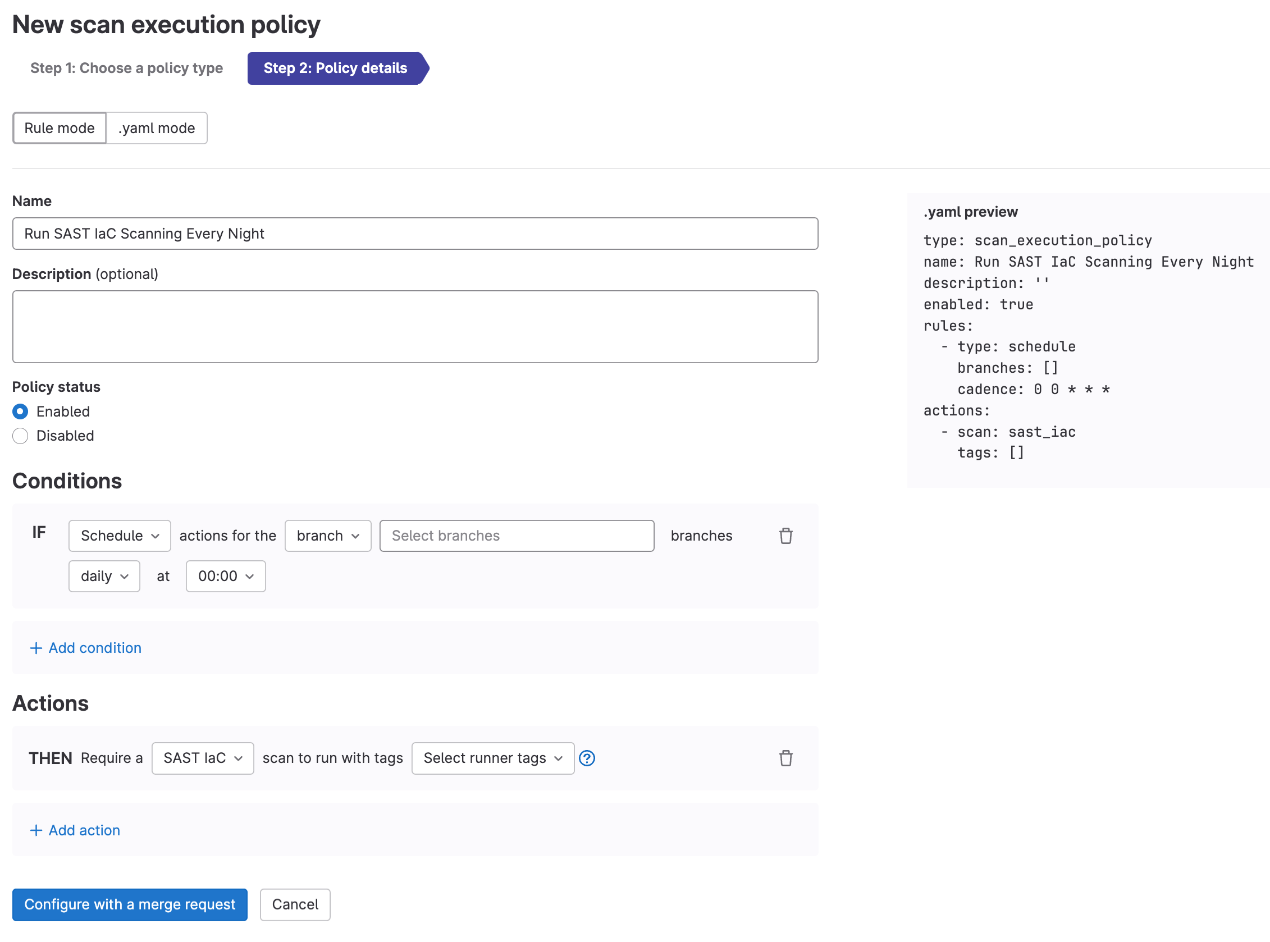Click Configure with a merge request

(130, 904)
